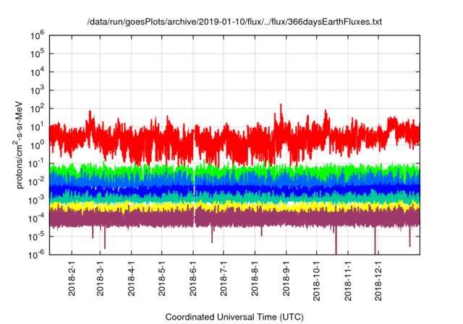Click the y-axis label protons/cm²-s-sr-MeV
The width and height of the screenshot is (463, 324).
22,144
